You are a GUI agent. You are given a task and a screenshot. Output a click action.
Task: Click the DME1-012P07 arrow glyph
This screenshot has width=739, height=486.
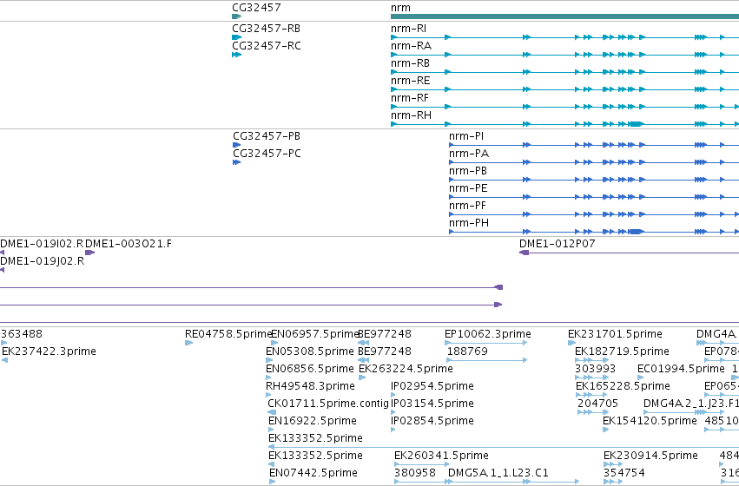[x=525, y=253]
